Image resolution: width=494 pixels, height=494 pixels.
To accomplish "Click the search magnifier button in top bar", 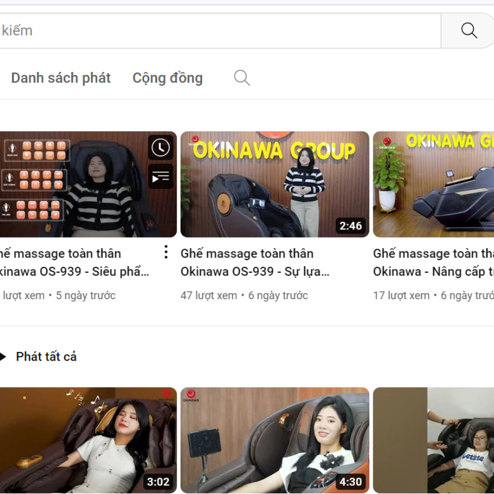I will click(468, 31).
